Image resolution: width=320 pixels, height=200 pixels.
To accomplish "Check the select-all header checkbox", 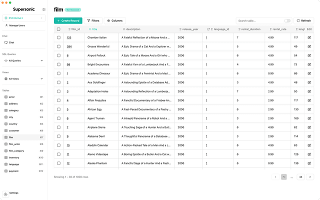I will coord(58,29).
